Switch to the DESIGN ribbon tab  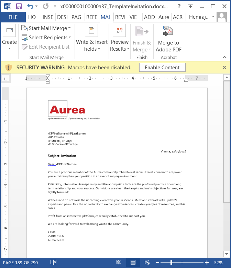click(x=62, y=17)
